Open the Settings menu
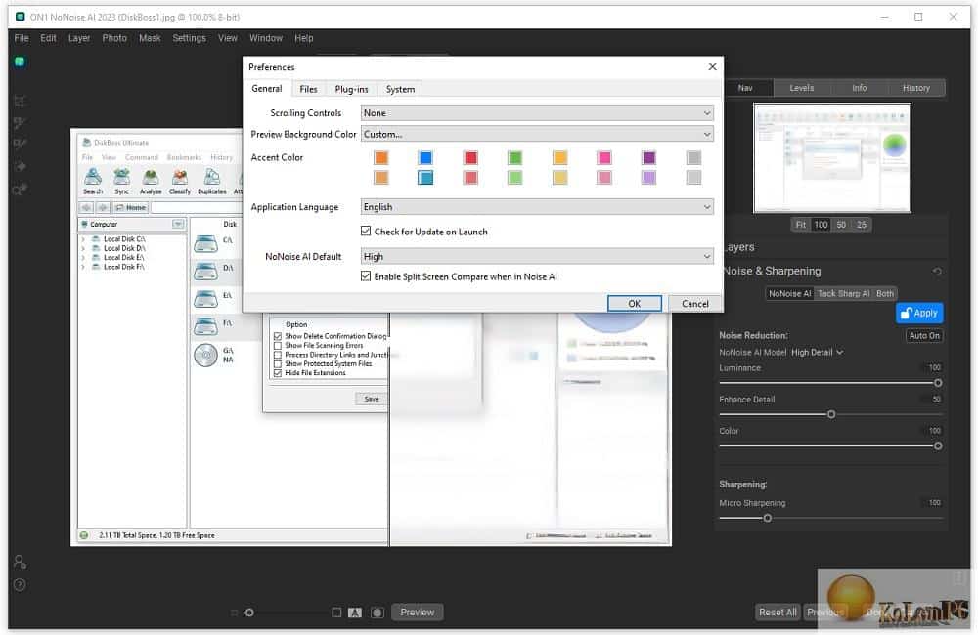 click(189, 38)
